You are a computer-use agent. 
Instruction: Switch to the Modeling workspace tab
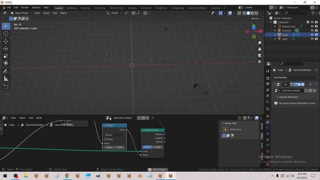click(x=71, y=8)
